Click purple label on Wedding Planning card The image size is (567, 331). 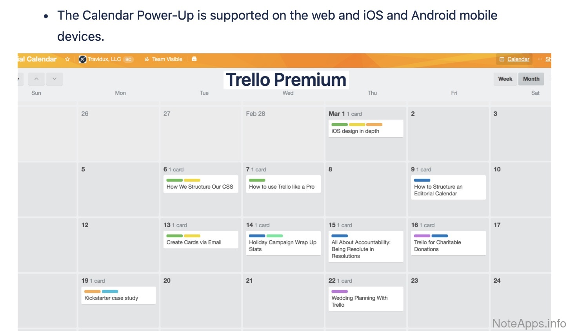340,291
